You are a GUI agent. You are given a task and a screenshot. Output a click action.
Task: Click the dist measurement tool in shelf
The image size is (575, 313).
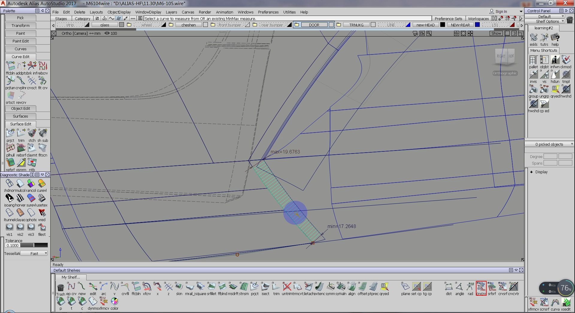[448, 287]
